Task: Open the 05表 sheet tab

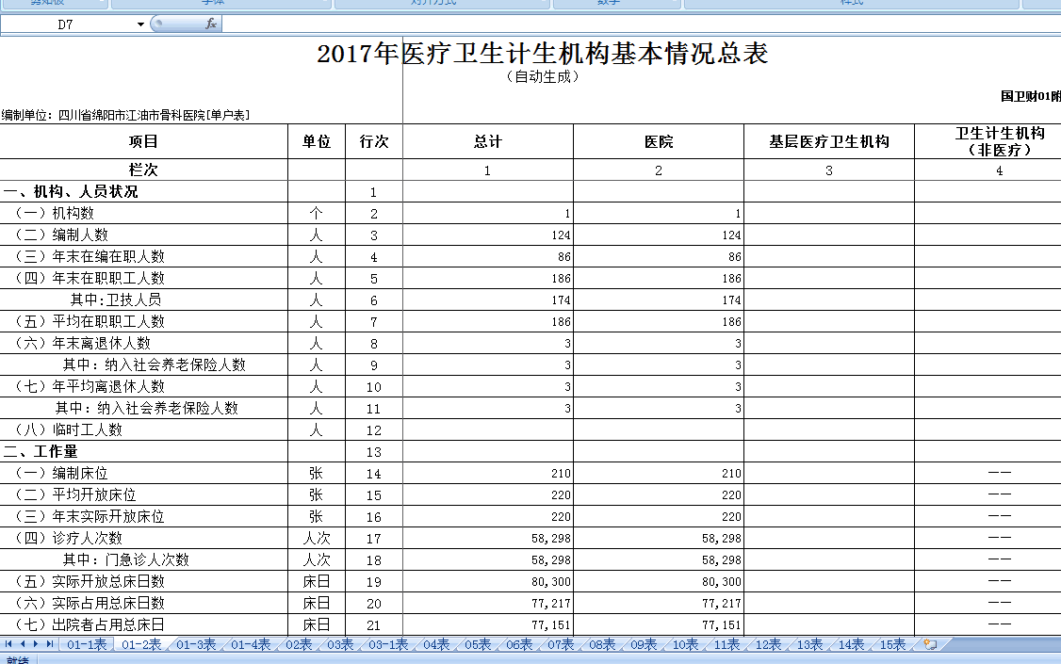Action: (x=478, y=644)
